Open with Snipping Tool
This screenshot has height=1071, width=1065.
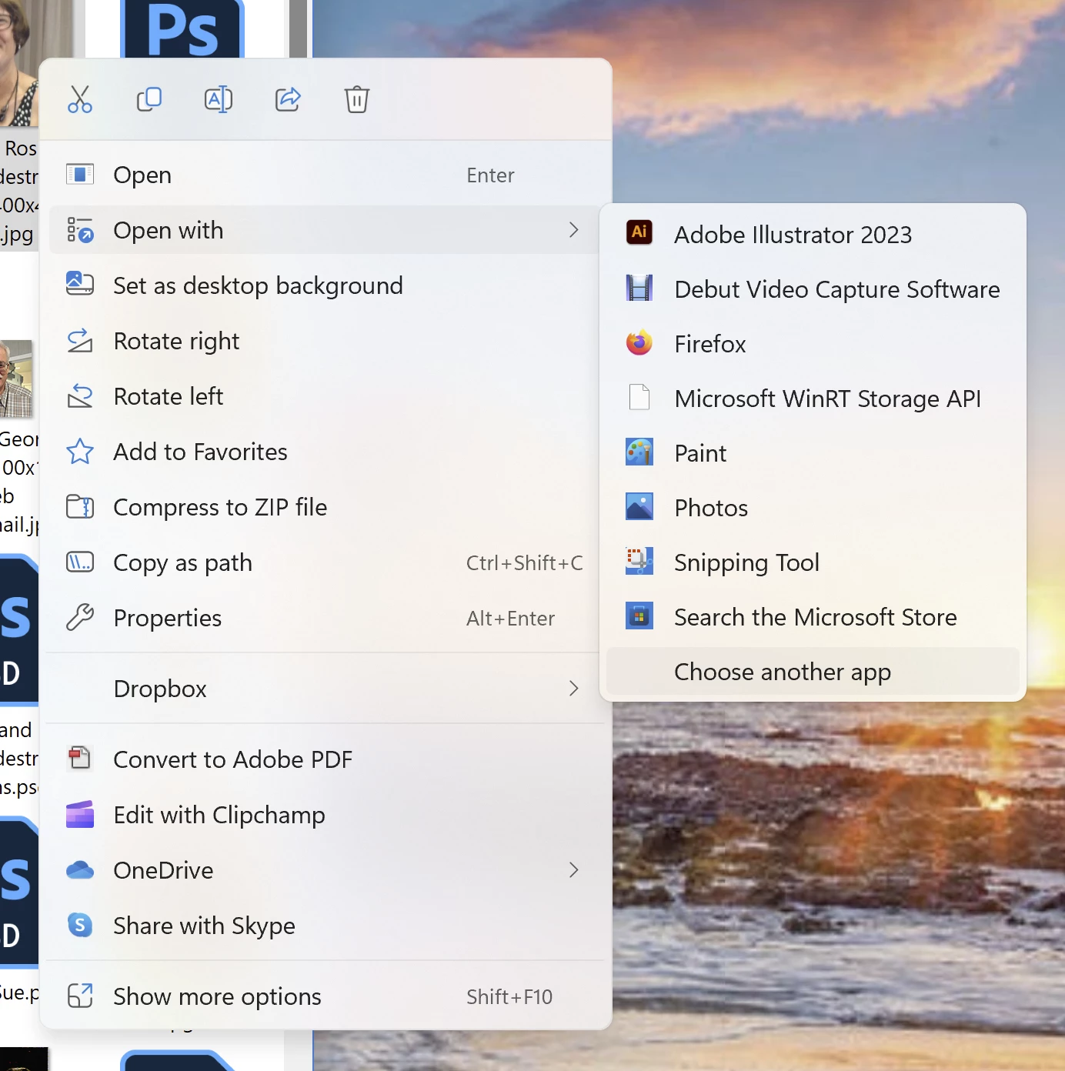coord(813,562)
